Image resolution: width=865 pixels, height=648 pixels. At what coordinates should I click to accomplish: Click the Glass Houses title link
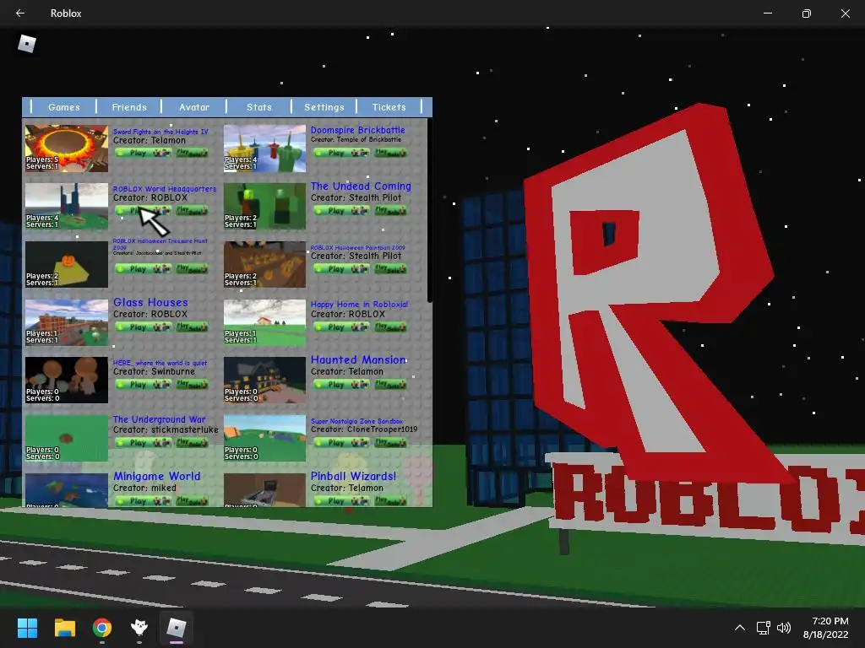click(x=150, y=303)
